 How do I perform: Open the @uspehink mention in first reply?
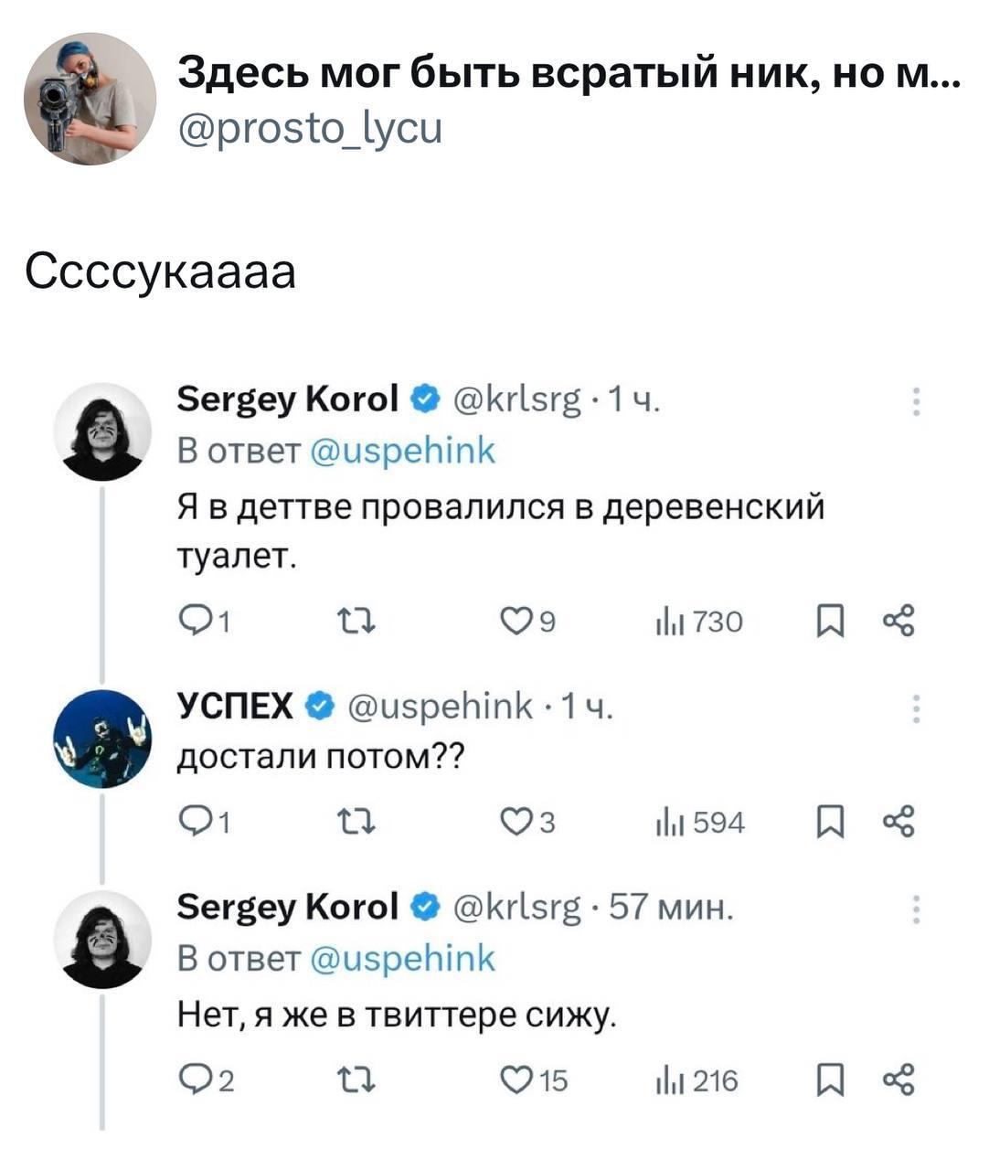click(x=402, y=450)
